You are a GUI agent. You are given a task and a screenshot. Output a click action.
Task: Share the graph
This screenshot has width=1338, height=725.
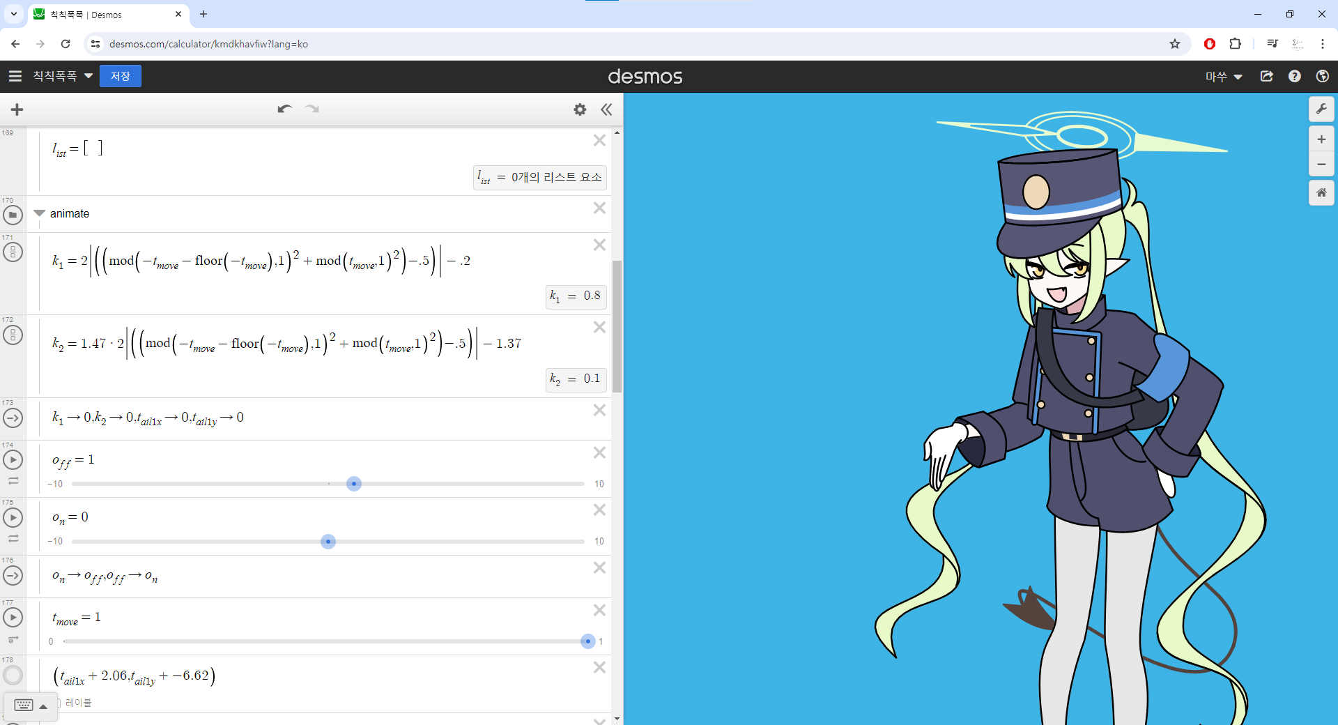pos(1267,76)
